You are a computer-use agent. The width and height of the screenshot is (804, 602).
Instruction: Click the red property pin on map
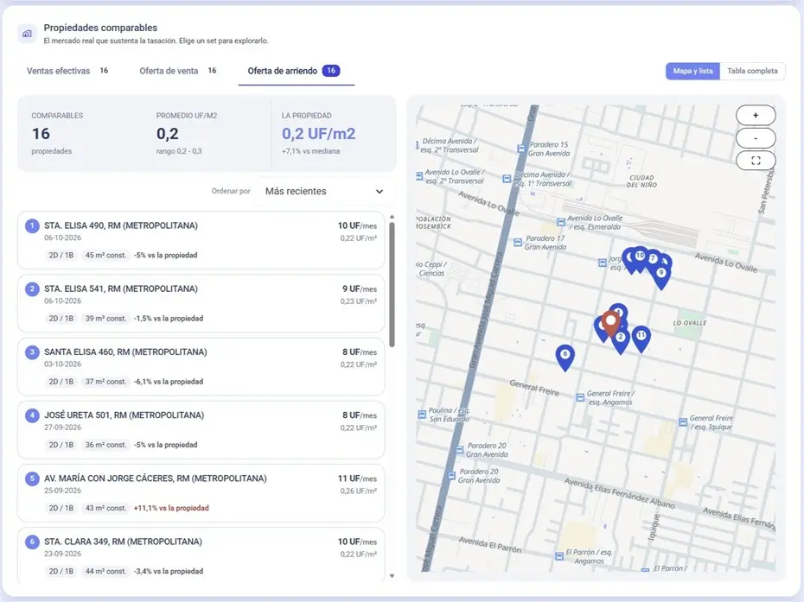tap(610, 323)
